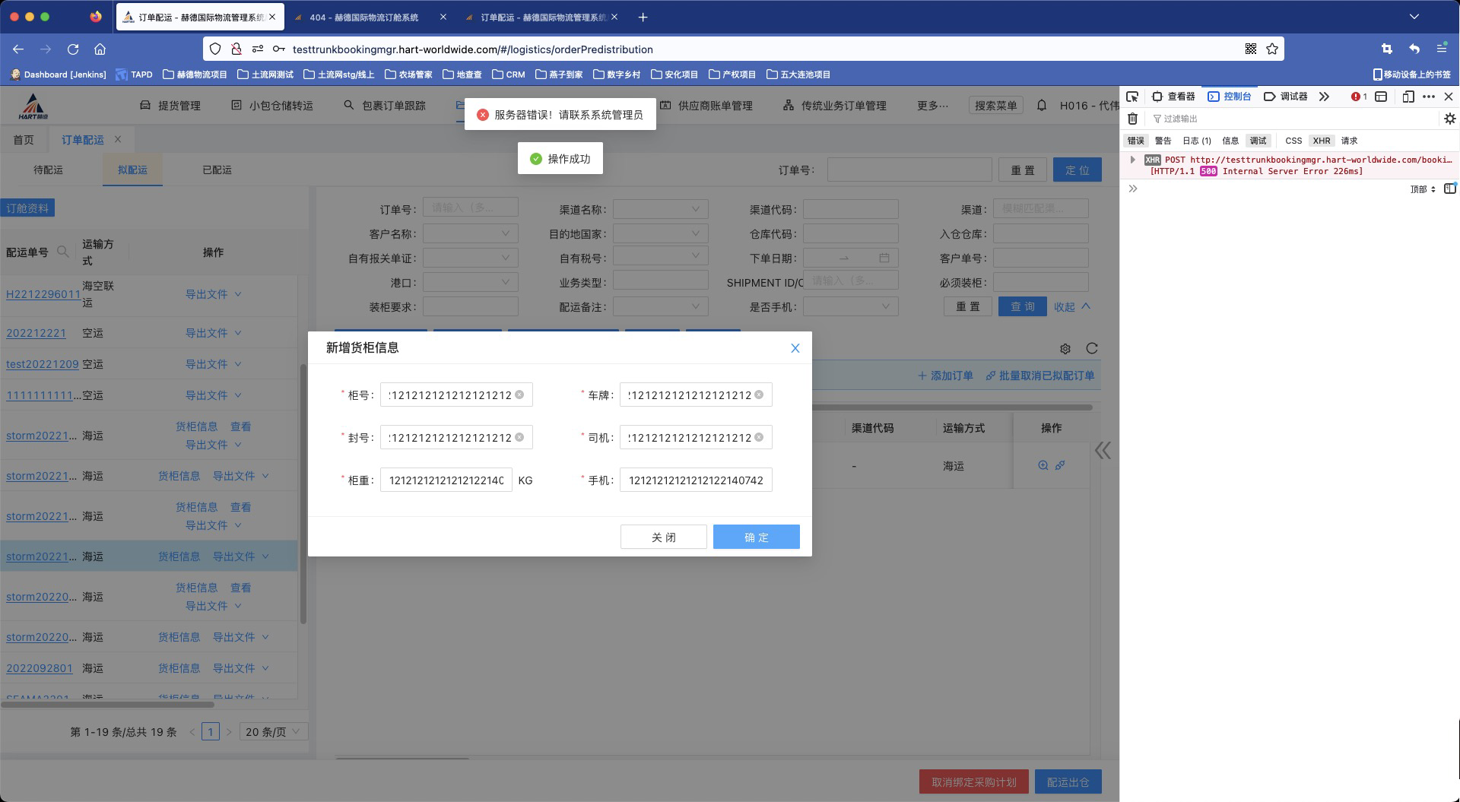This screenshot has width=1460, height=802.
Task: Open order link H2212296011
Action: point(43,294)
